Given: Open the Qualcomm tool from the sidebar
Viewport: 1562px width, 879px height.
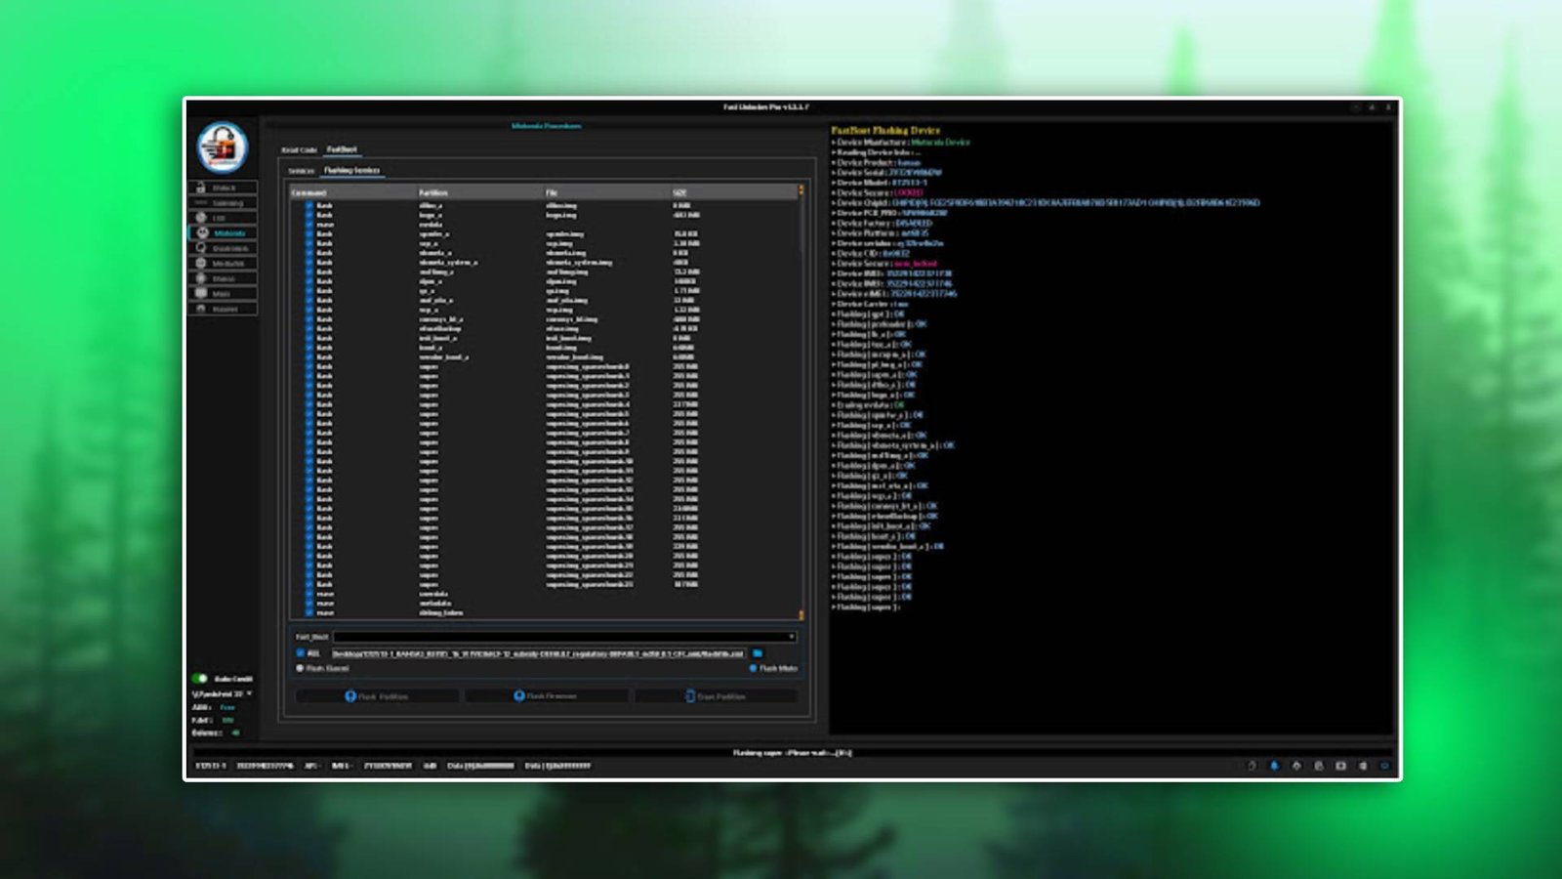Looking at the screenshot, I should (x=223, y=248).
